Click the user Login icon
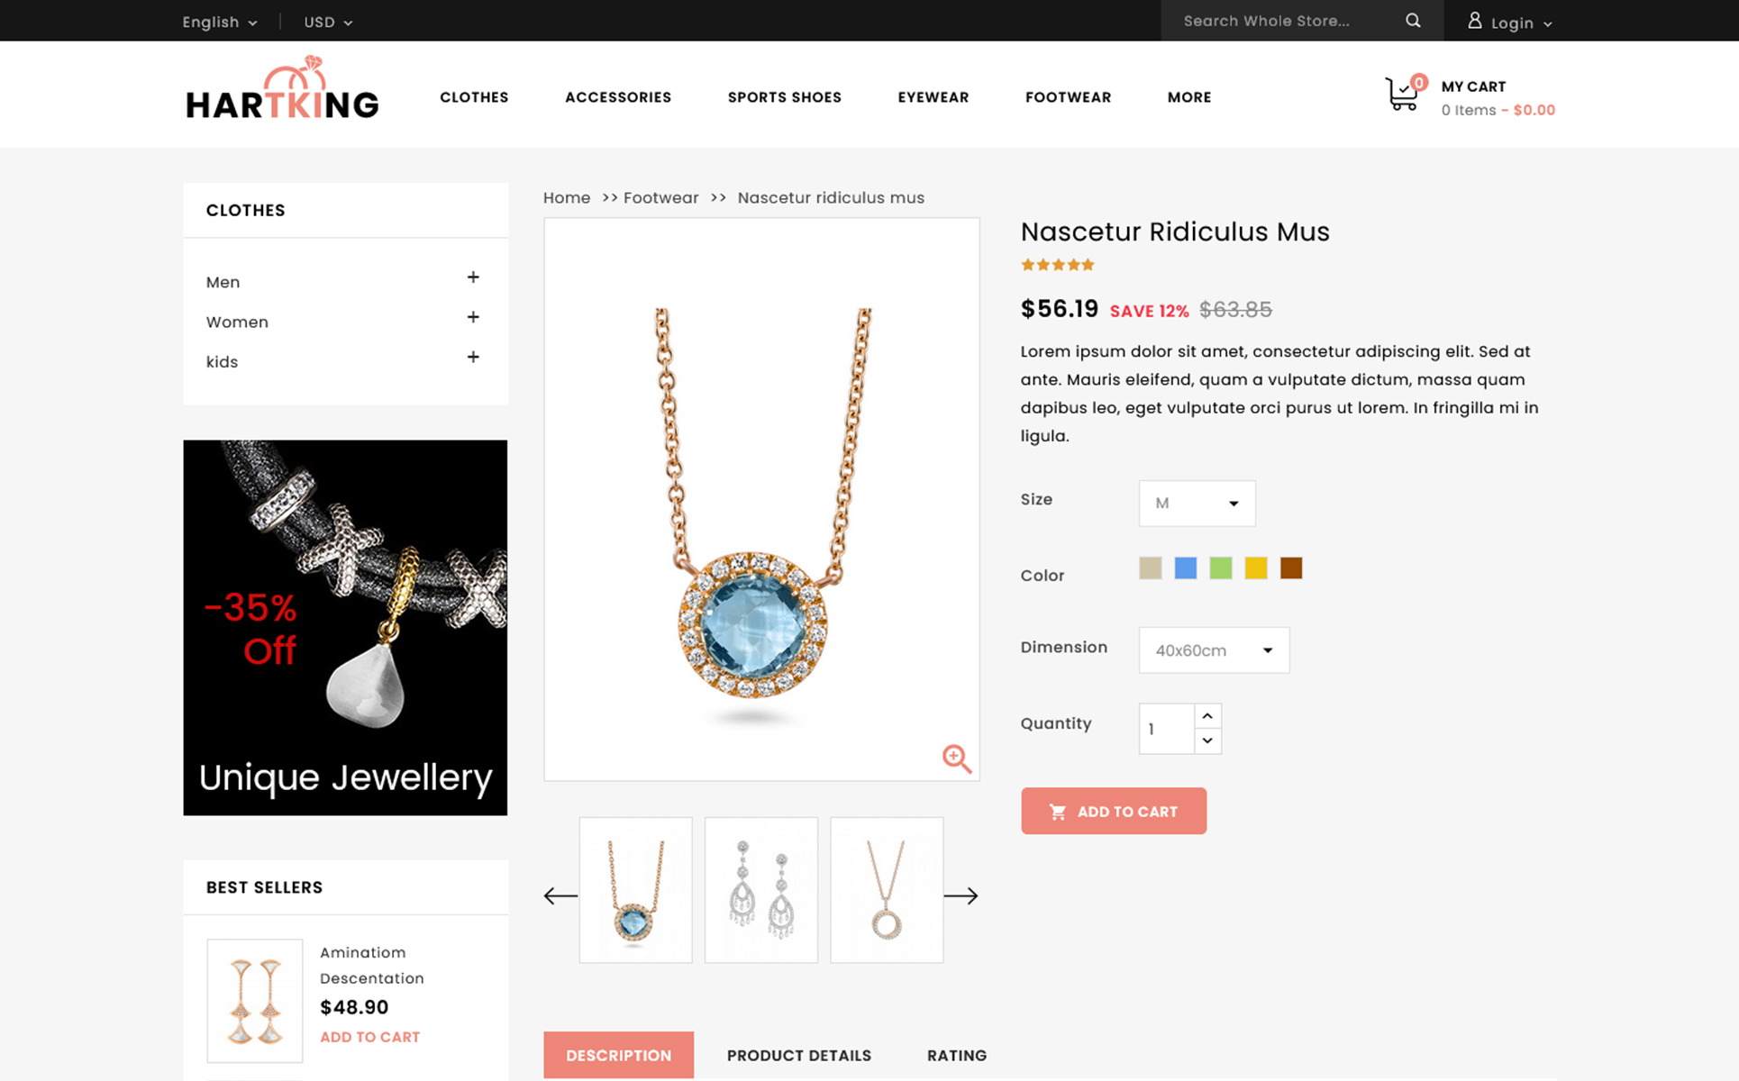The width and height of the screenshot is (1739, 1081). [1475, 21]
